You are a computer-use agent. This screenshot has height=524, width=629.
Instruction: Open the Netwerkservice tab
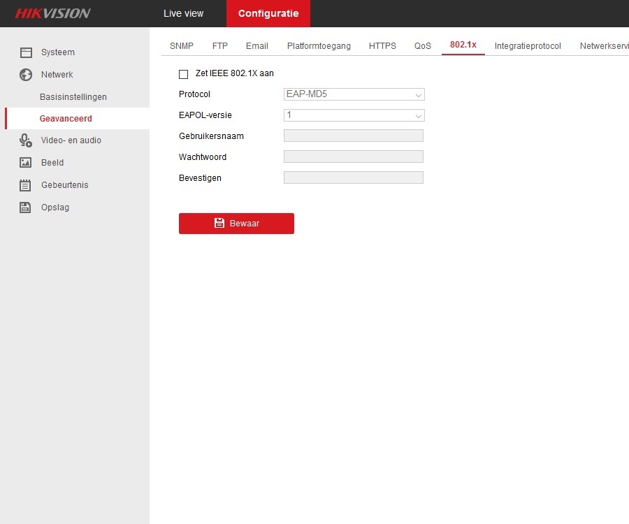click(604, 45)
